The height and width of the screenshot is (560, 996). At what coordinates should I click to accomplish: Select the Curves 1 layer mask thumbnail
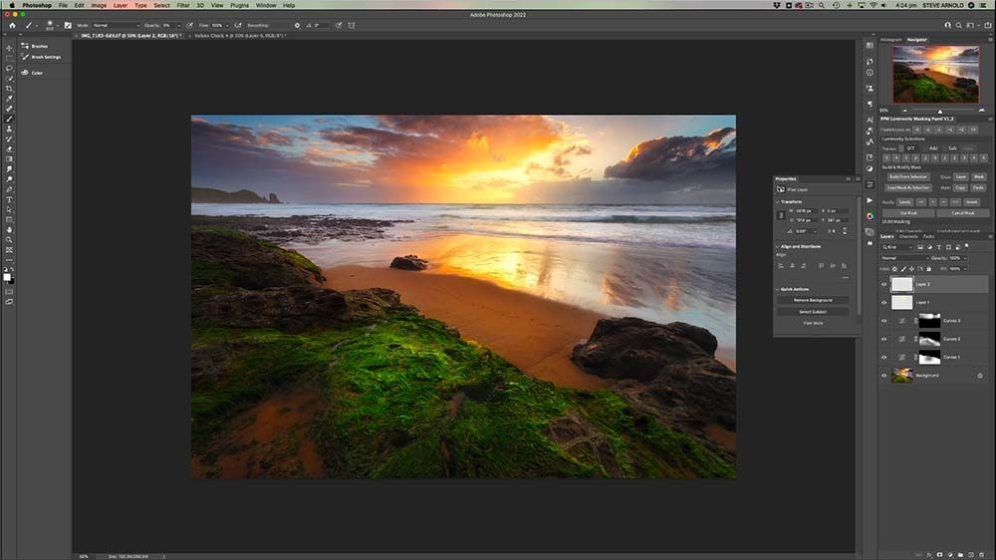click(928, 358)
